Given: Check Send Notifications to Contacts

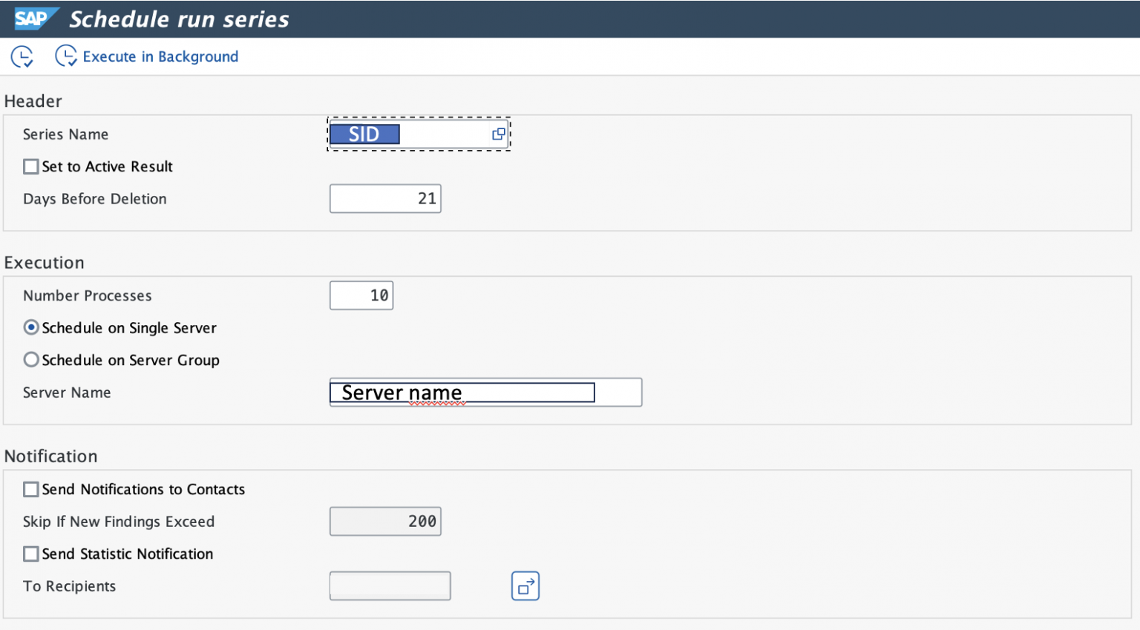Looking at the screenshot, I should click(x=31, y=490).
